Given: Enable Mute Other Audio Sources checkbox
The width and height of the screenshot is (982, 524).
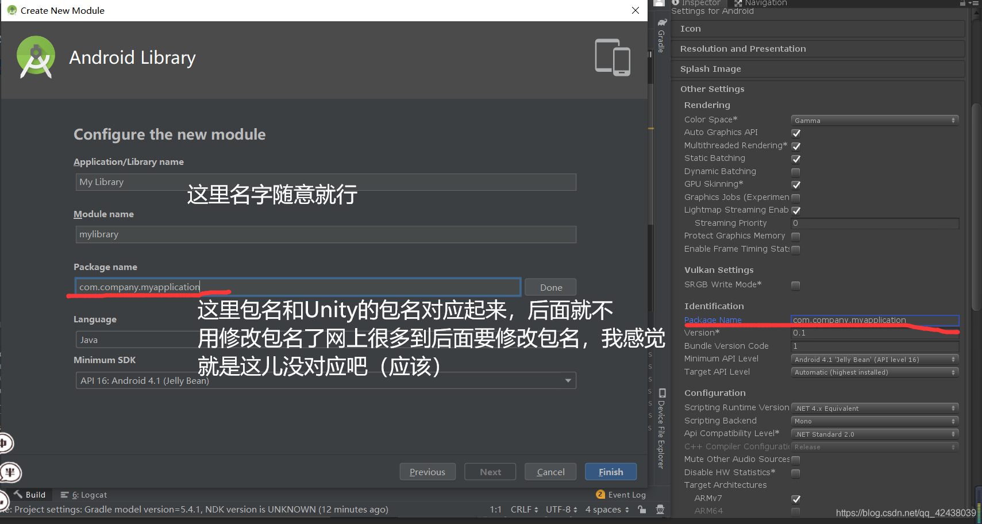Looking at the screenshot, I should coord(796,460).
